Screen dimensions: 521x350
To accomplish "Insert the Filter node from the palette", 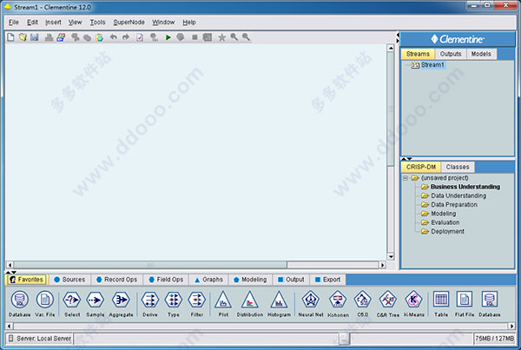I will (x=197, y=303).
